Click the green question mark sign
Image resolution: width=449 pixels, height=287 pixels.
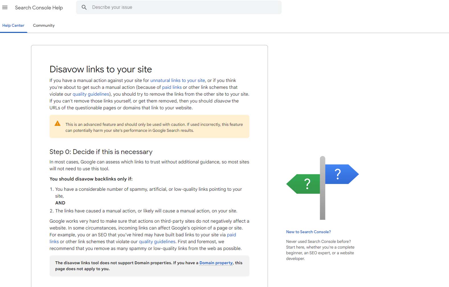point(304,184)
